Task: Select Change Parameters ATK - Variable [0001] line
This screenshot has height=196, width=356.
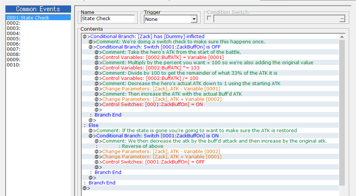Action: pyautogui.click(x=161, y=89)
